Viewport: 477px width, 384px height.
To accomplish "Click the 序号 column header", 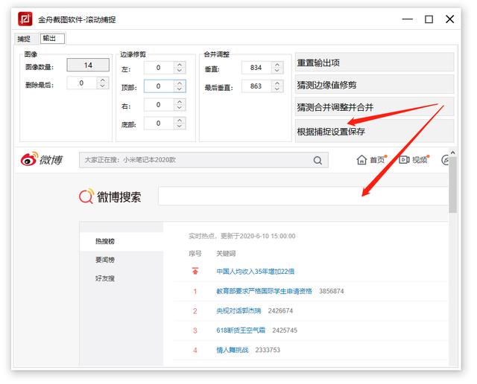I will point(195,253).
